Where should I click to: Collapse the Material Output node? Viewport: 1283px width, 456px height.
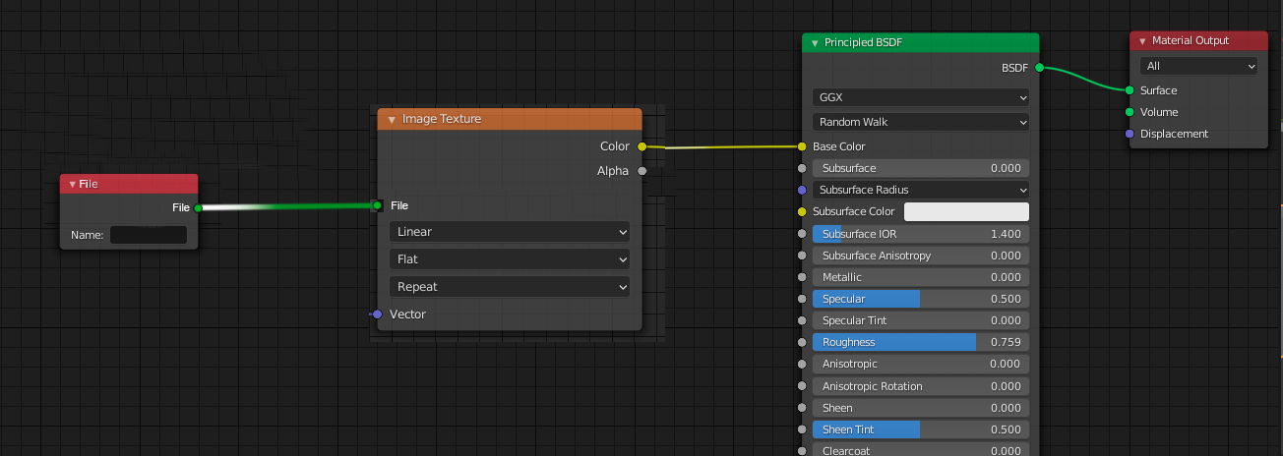click(x=1142, y=41)
